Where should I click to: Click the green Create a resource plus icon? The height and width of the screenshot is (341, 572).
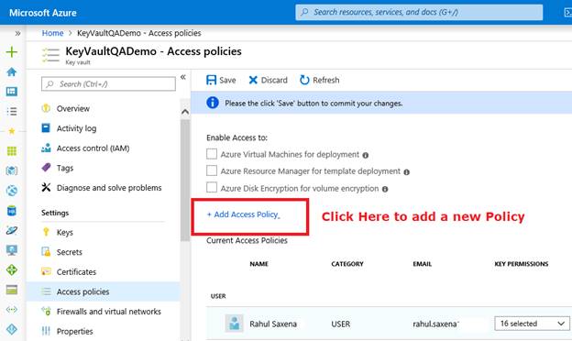pyautogui.click(x=12, y=51)
